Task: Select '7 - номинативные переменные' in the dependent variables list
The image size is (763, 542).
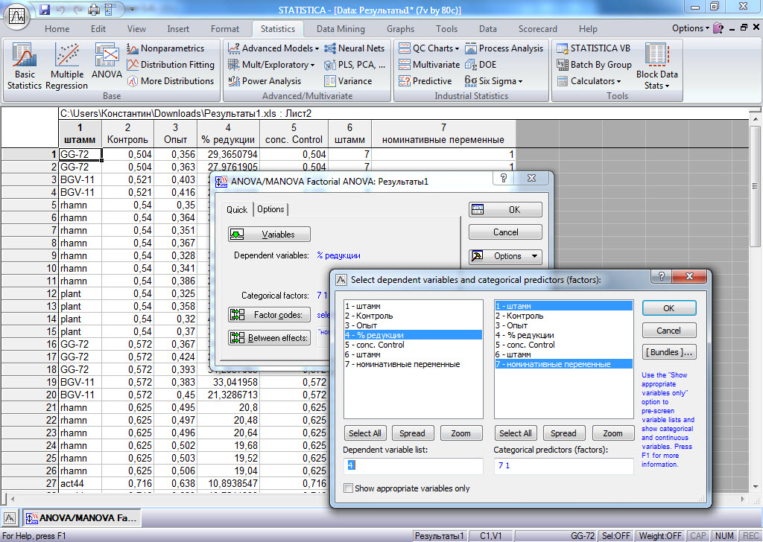Action: 413,364
